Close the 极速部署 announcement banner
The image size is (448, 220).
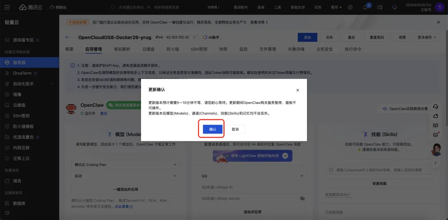(438, 22)
